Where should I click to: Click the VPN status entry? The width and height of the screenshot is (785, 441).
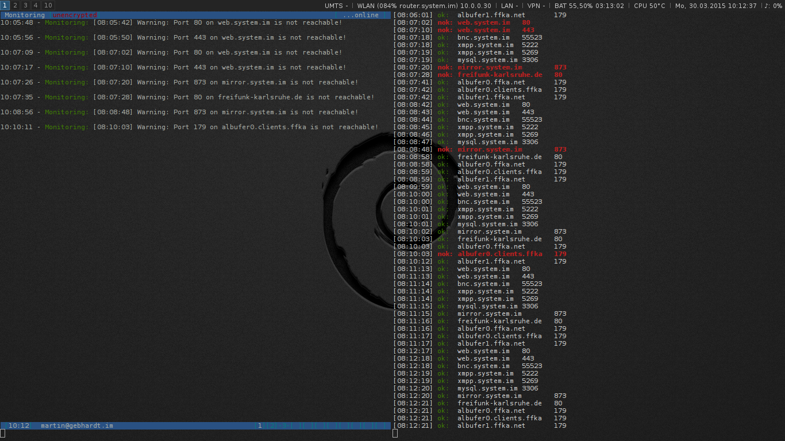pyautogui.click(x=536, y=6)
